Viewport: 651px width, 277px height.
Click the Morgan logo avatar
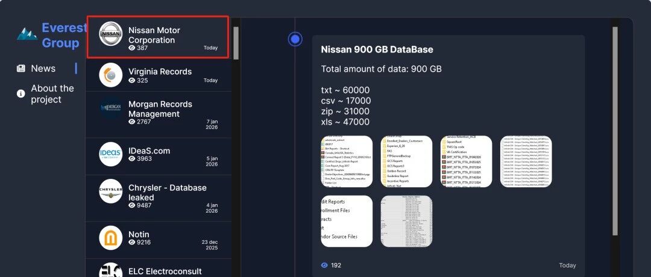coord(111,107)
